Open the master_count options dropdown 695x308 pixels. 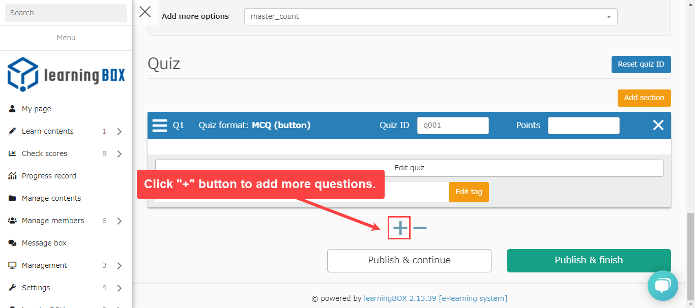point(430,17)
